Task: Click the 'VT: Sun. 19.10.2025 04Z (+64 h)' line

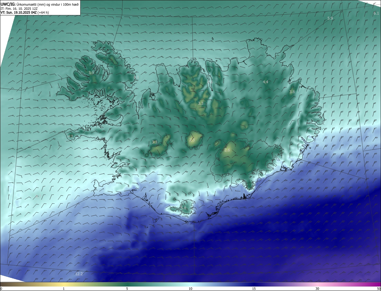Action: tap(25, 12)
